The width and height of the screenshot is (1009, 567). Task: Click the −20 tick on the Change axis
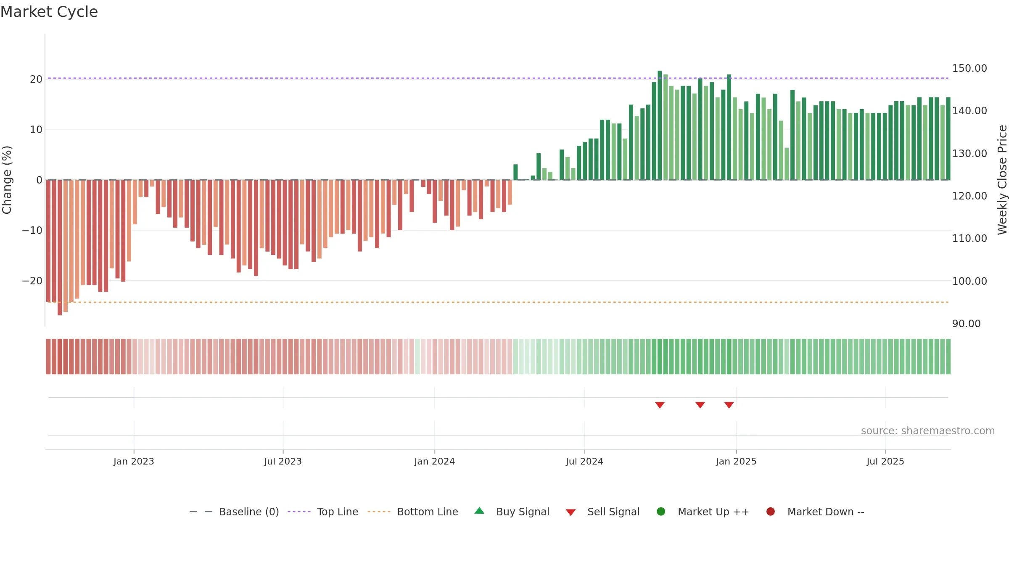coord(32,281)
